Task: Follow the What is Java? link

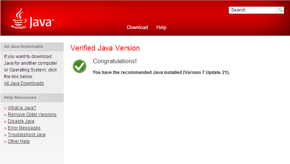Action: tap(22, 108)
